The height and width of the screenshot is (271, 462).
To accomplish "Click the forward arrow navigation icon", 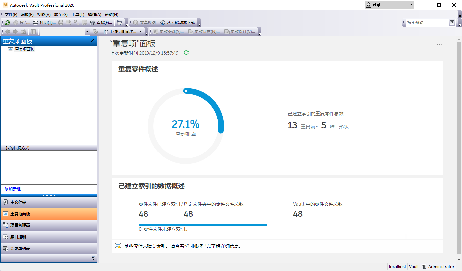I will pyautogui.click(x=15, y=32).
